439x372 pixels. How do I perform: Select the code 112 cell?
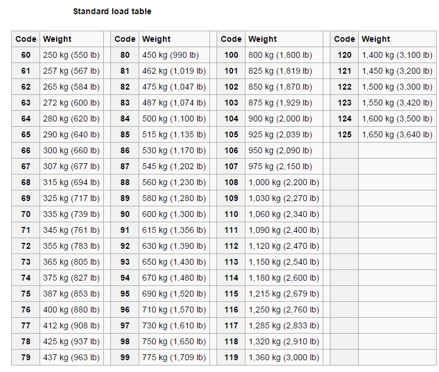[231, 246]
